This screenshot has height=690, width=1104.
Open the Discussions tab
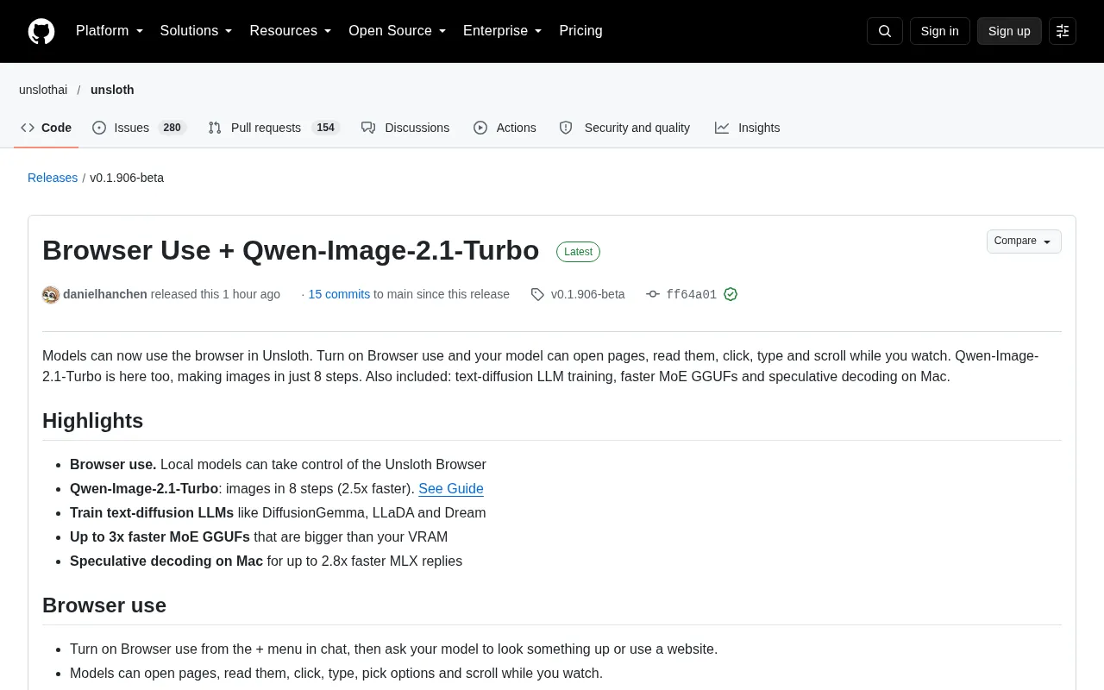point(405,128)
